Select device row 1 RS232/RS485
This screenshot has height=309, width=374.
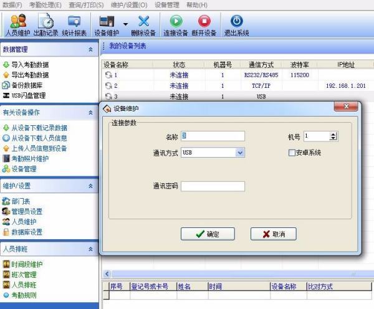pos(237,75)
